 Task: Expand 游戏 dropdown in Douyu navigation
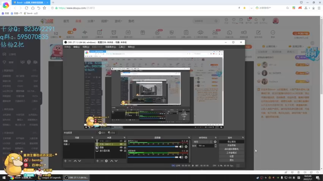[118, 21]
